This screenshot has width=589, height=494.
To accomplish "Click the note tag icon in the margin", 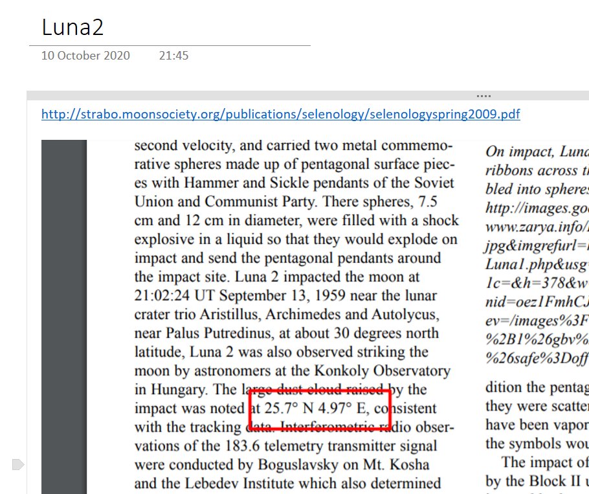I will (17, 464).
